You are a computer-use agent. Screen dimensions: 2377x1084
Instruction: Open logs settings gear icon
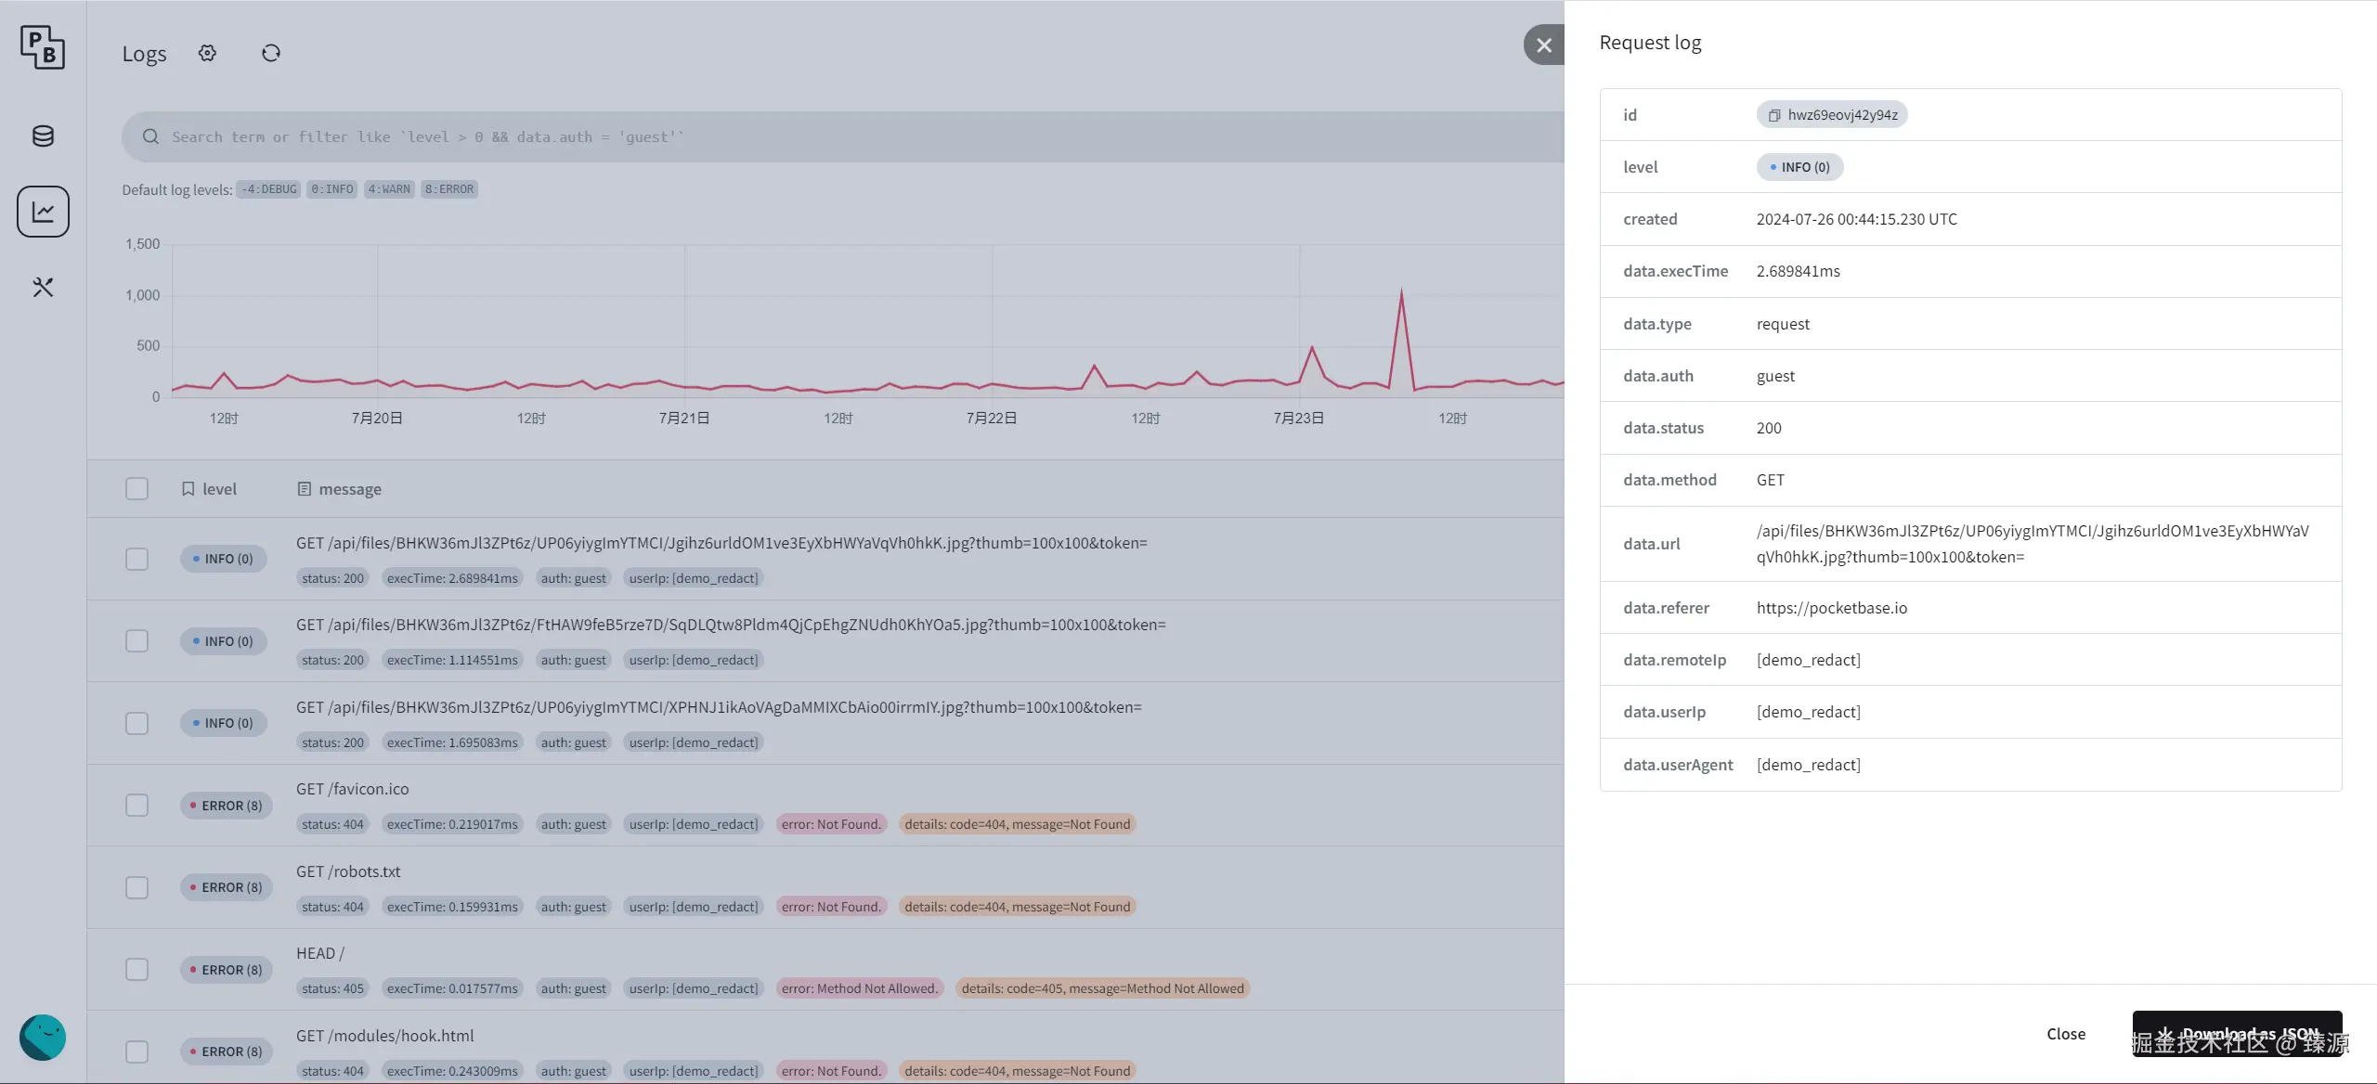(x=207, y=53)
